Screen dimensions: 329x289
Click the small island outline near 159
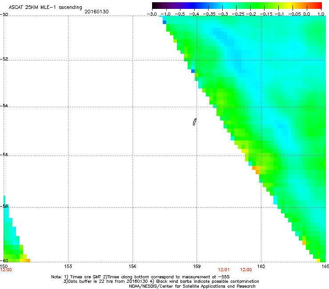click(194, 122)
